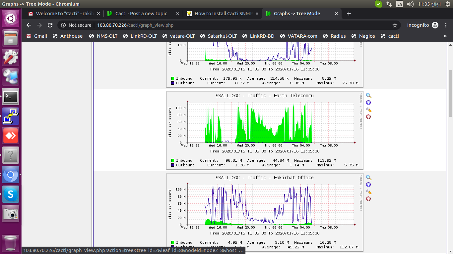Open the Satarkul-OLT bookmark

click(x=218, y=36)
